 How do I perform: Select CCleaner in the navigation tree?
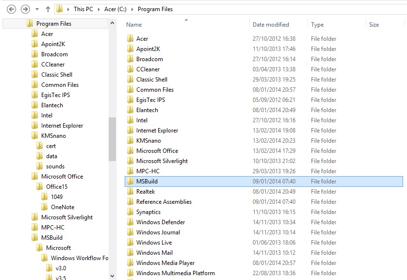click(x=53, y=65)
